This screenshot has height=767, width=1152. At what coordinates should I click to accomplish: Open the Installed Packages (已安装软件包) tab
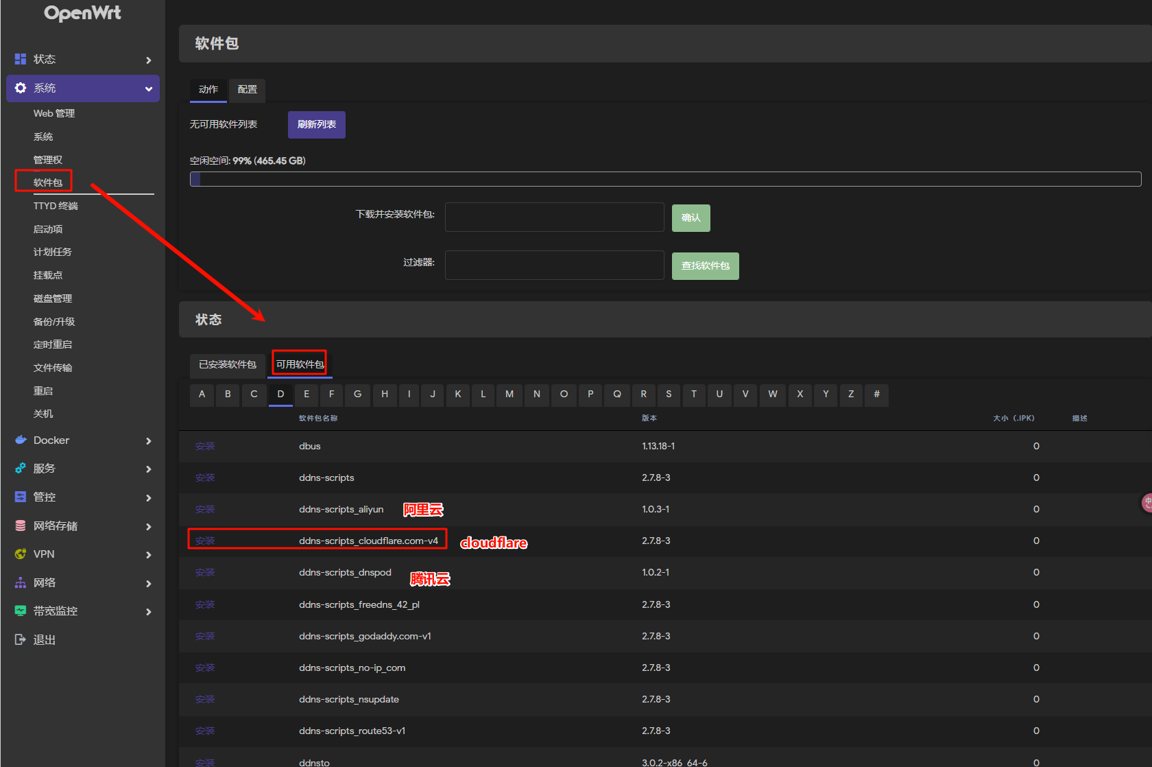point(227,364)
